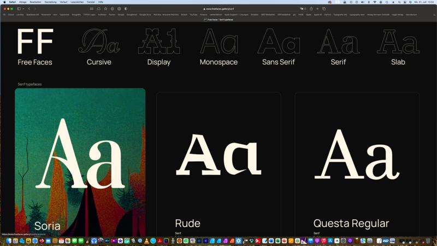This screenshot has width=437, height=246.
Task: Click the Free Faces FF logo
Action: [35, 42]
